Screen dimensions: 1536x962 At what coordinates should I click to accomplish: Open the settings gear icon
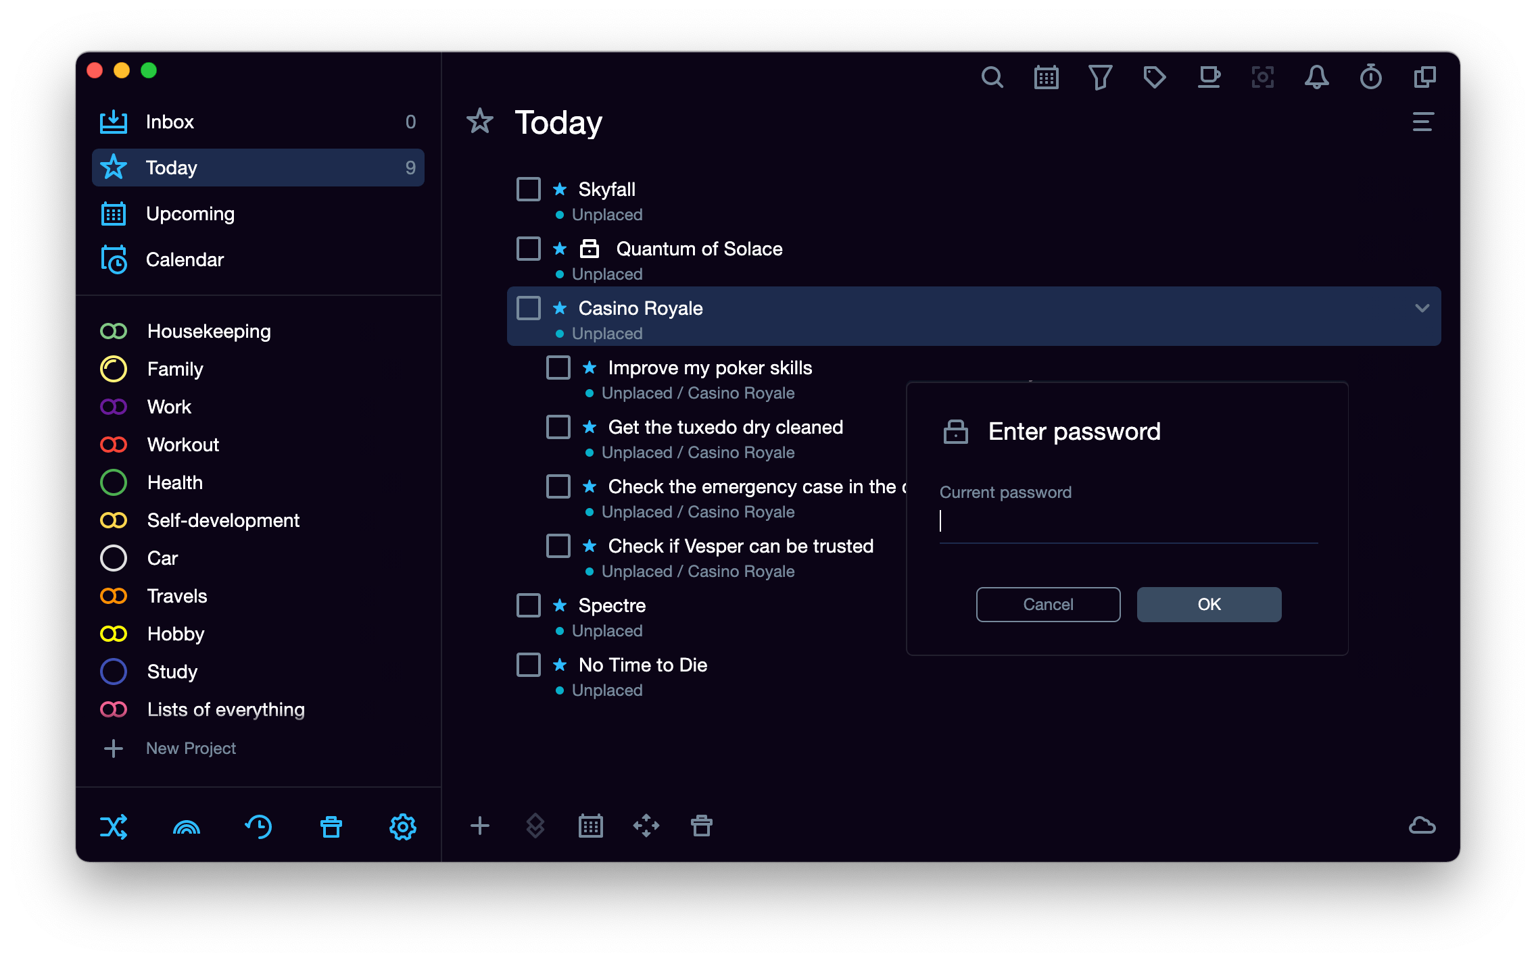click(x=403, y=826)
